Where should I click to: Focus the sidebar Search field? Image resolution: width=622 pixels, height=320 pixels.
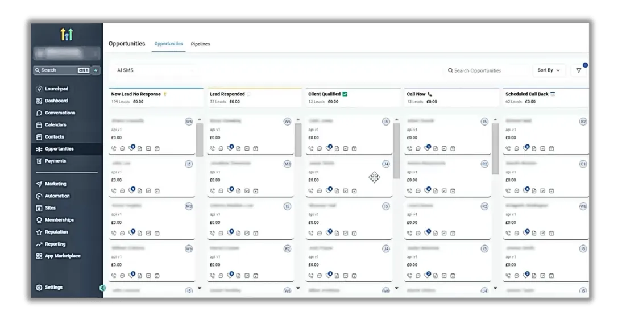[x=62, y=70]
